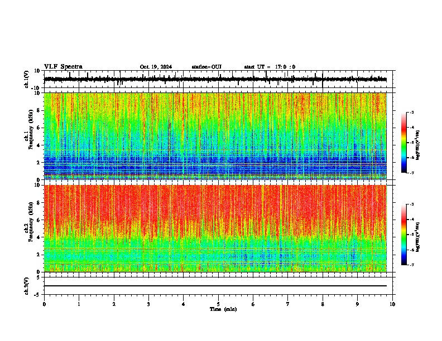Click the flat ch.3 voltage line
442x341 pixels.
pyautogui.click(x=215, y=286)
